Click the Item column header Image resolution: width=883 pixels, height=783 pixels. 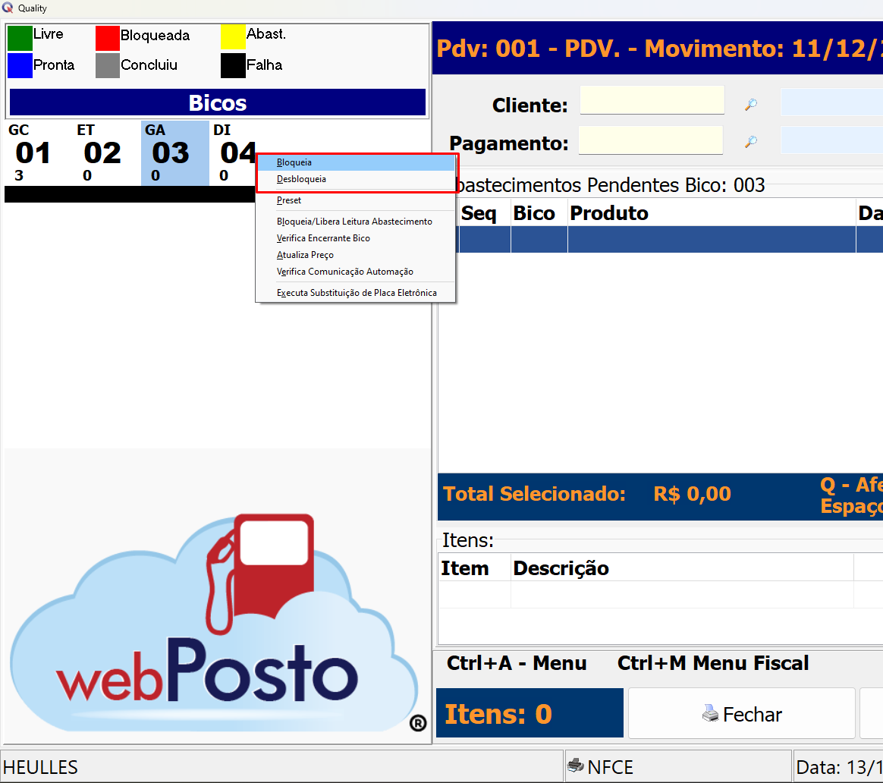pyautogui.click(x=475, y=568)
